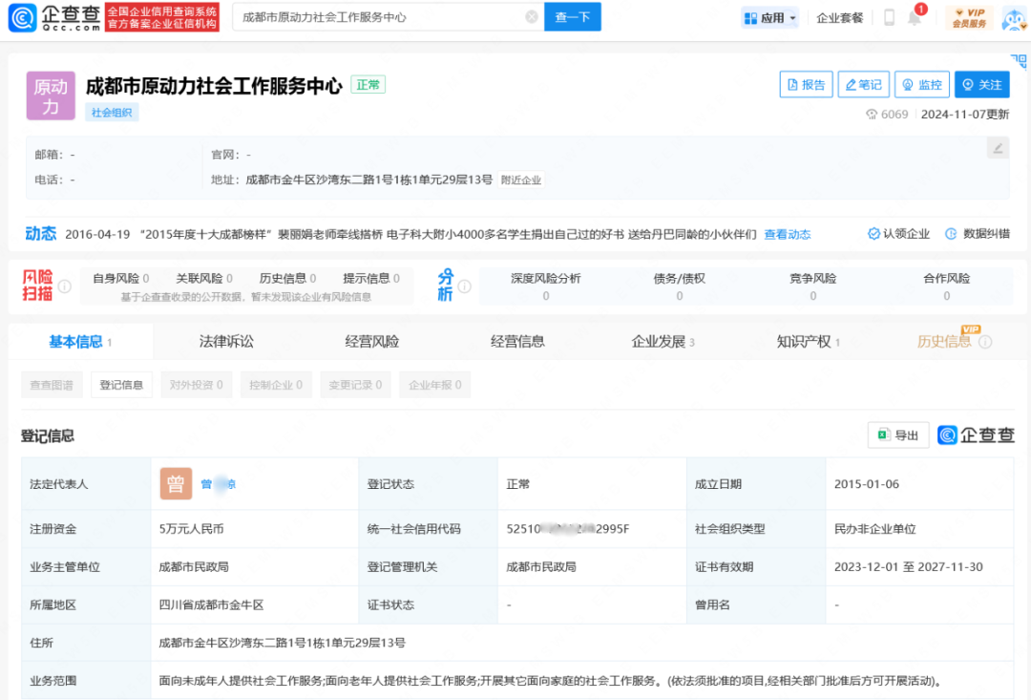Click the 笔记 button
This screenshot has width=1031, height=700.
point(863,84)
